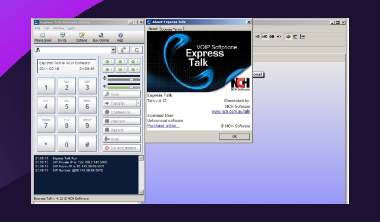This screenshot has width=380, height=222.
Task: Open the www.nch.com.au/talk link
Action: coord(231,111)
